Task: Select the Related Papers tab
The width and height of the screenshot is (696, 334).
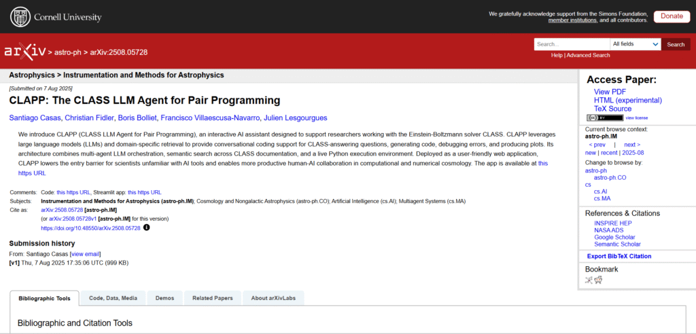Action: 212,298
